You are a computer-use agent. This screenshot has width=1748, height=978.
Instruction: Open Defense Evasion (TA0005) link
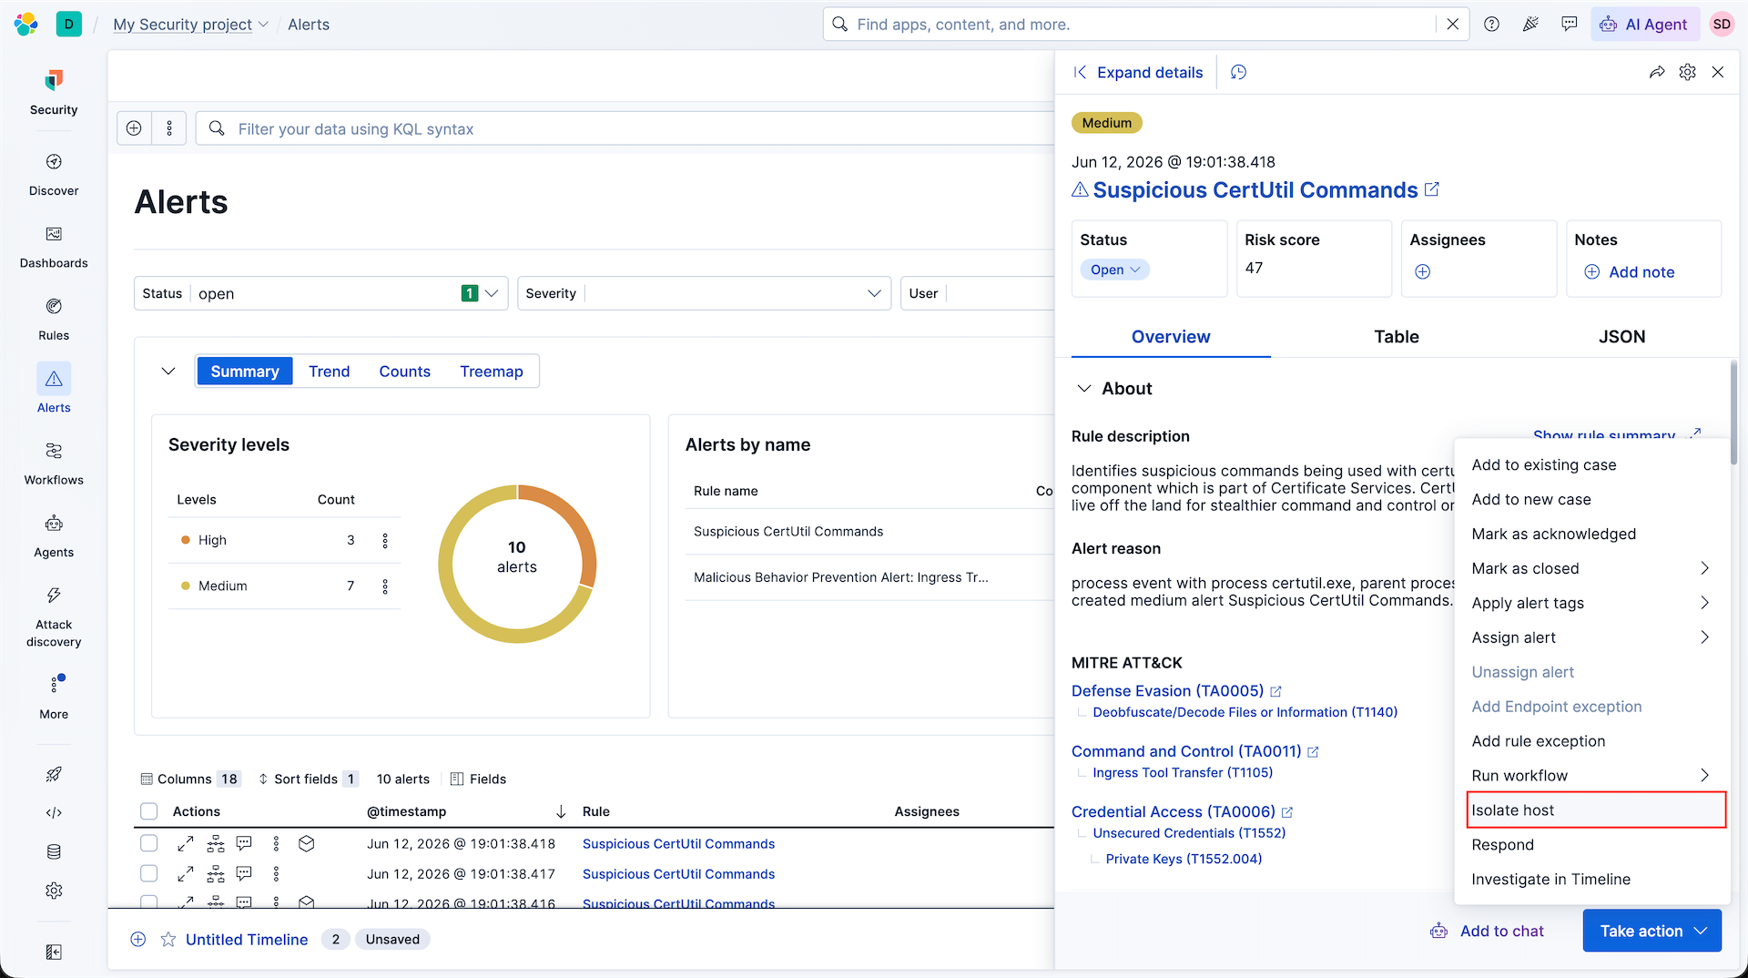point(1167,691)
